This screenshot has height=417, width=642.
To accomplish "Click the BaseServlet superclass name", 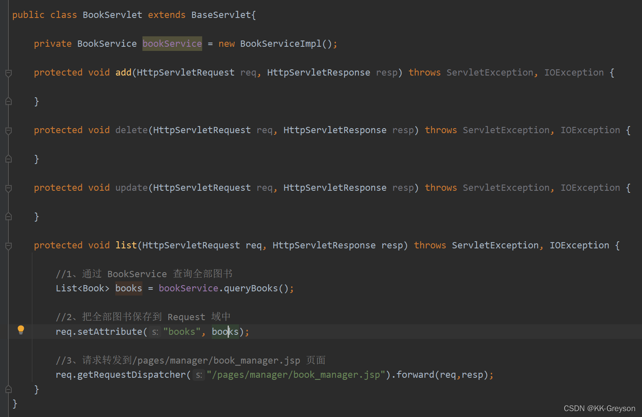I will tap(221, 15).
